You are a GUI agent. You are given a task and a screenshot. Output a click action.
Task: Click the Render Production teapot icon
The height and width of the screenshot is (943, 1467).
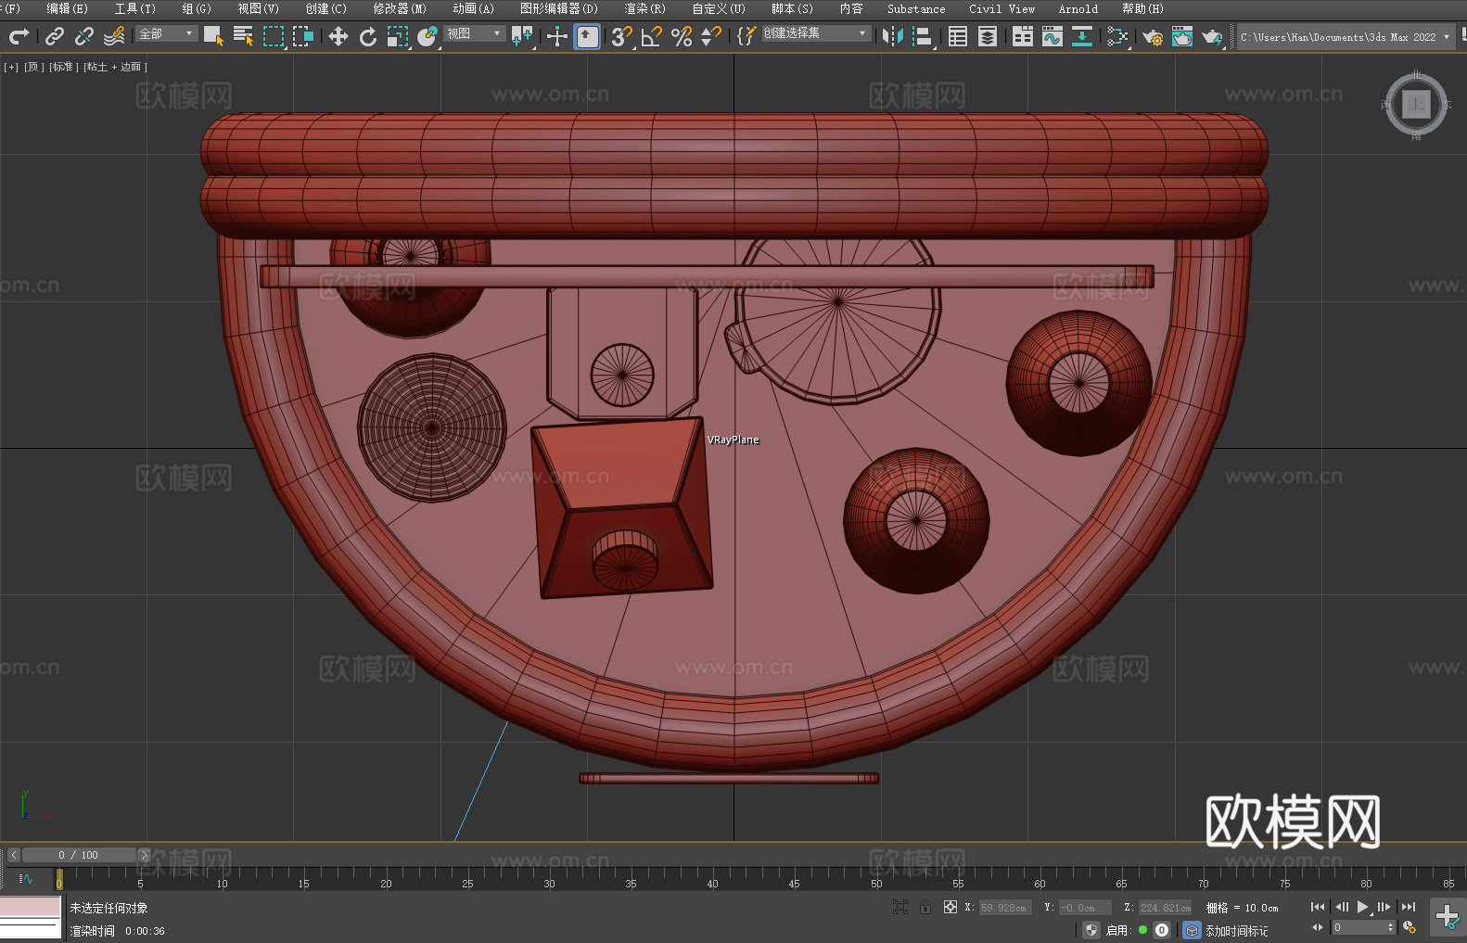[1212, 36]
